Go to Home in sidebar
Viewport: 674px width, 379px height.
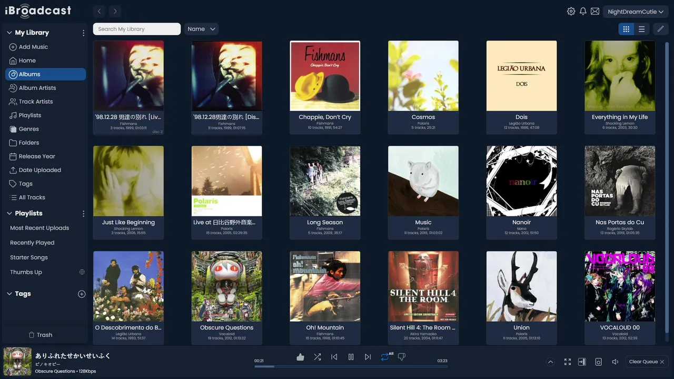[45, 61]
